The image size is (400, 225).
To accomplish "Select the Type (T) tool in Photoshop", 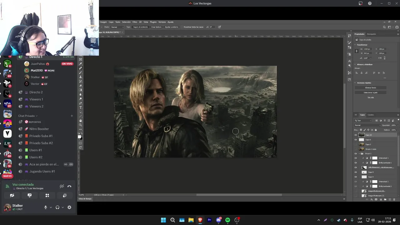I will click(x=81, y=107).
